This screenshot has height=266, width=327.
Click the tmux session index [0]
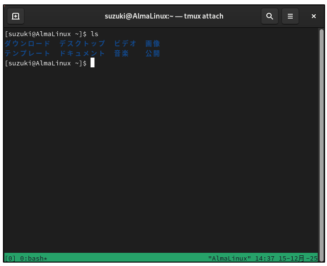pyautogui.click(x=10, y=258)
